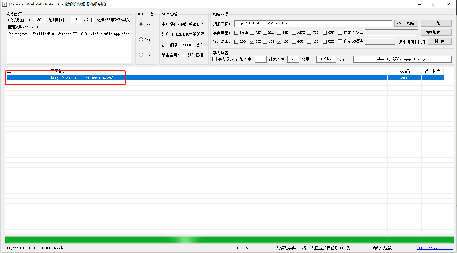Click the 状态码 column header
Image resolution: width=457 pixels, height=253 pixels.
(x=404, y=71)
